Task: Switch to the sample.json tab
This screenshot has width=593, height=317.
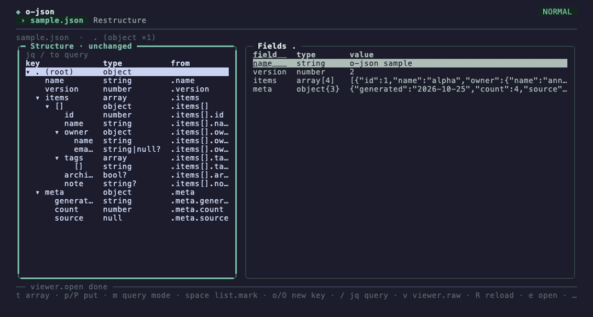Action: coord(52,20)
